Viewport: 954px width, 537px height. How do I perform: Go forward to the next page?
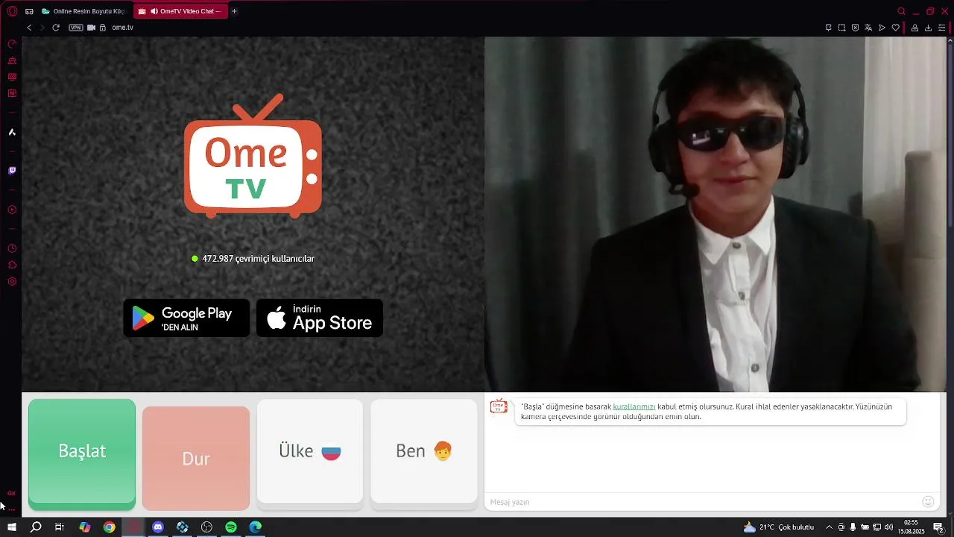click(x=42, y=28)
